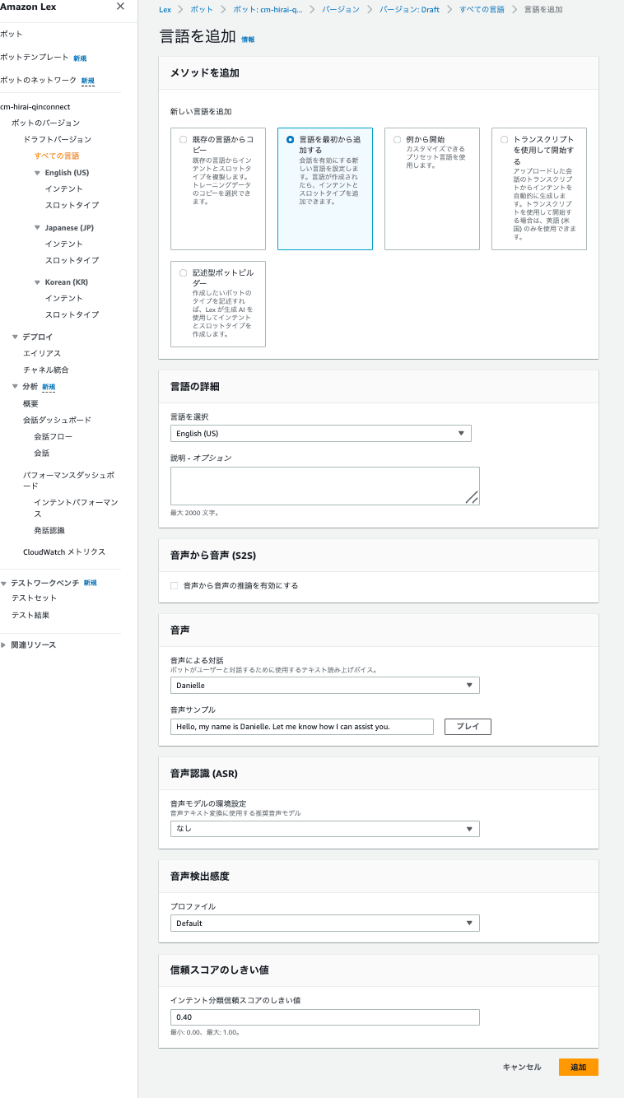
Task: Collapse the 分析 section
Action: click(15, 387)
